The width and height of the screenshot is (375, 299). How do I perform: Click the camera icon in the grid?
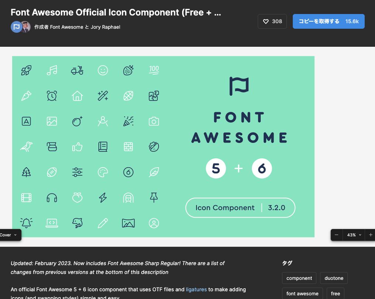tap(154, 121)
